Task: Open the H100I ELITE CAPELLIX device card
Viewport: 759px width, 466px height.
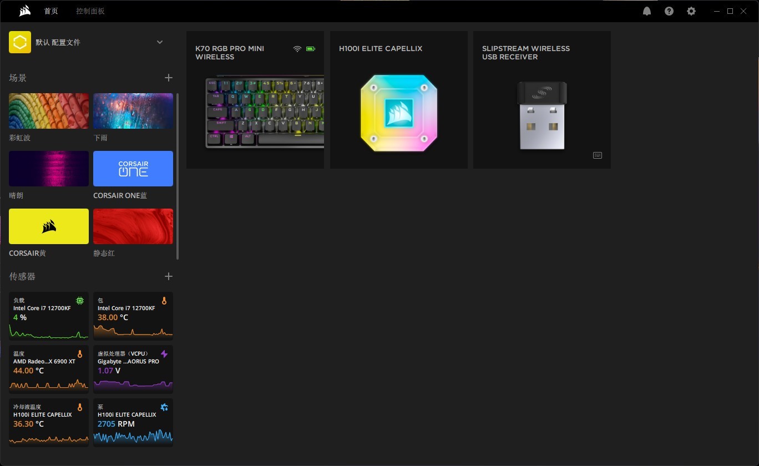Action: tap(399, 100)
